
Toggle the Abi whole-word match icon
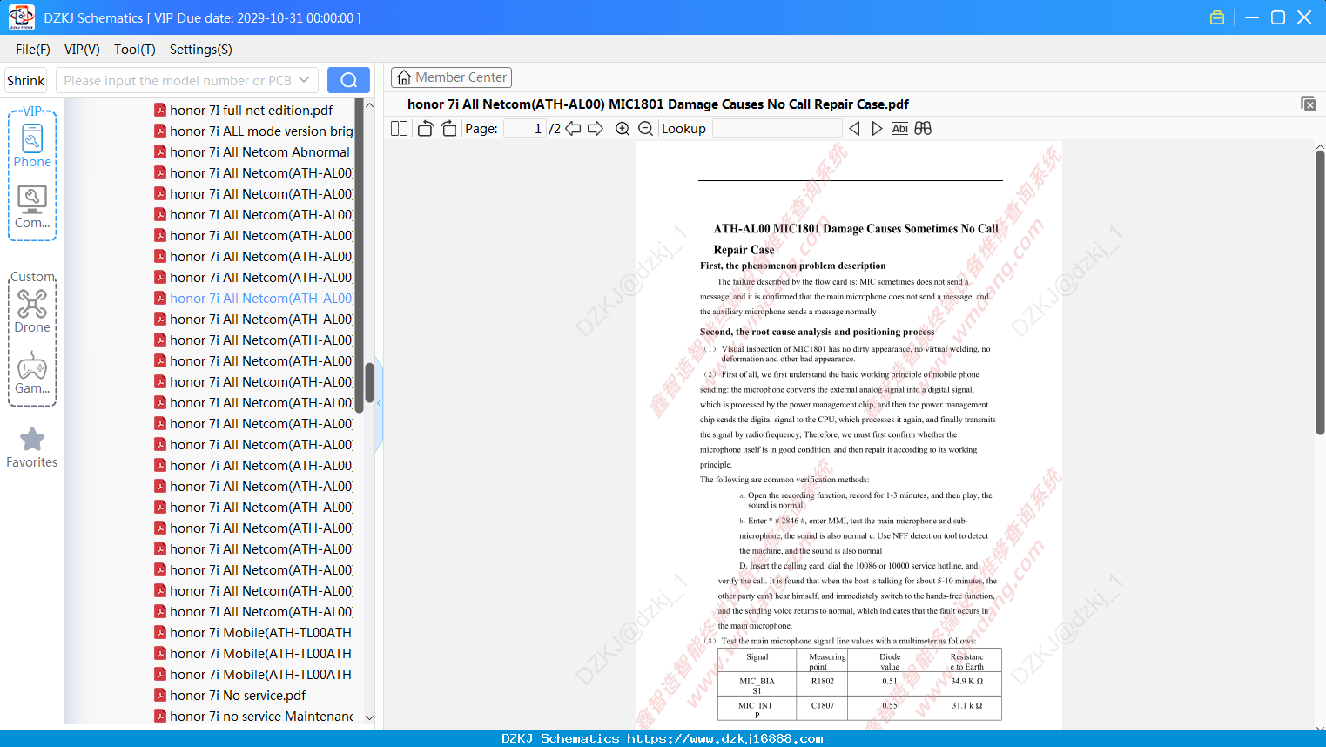click(900, 129)
